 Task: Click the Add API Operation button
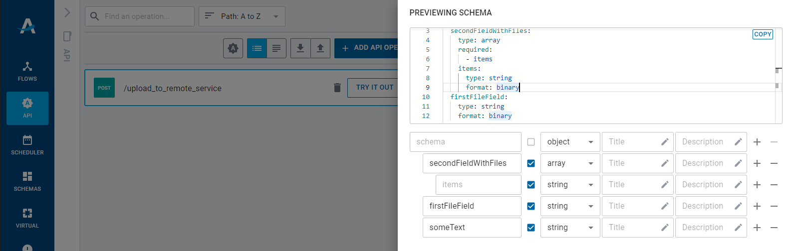[366, 48]
